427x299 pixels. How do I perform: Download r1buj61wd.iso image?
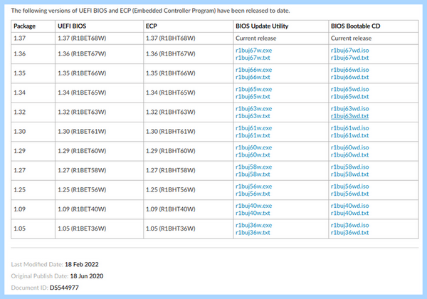point(349,128)
